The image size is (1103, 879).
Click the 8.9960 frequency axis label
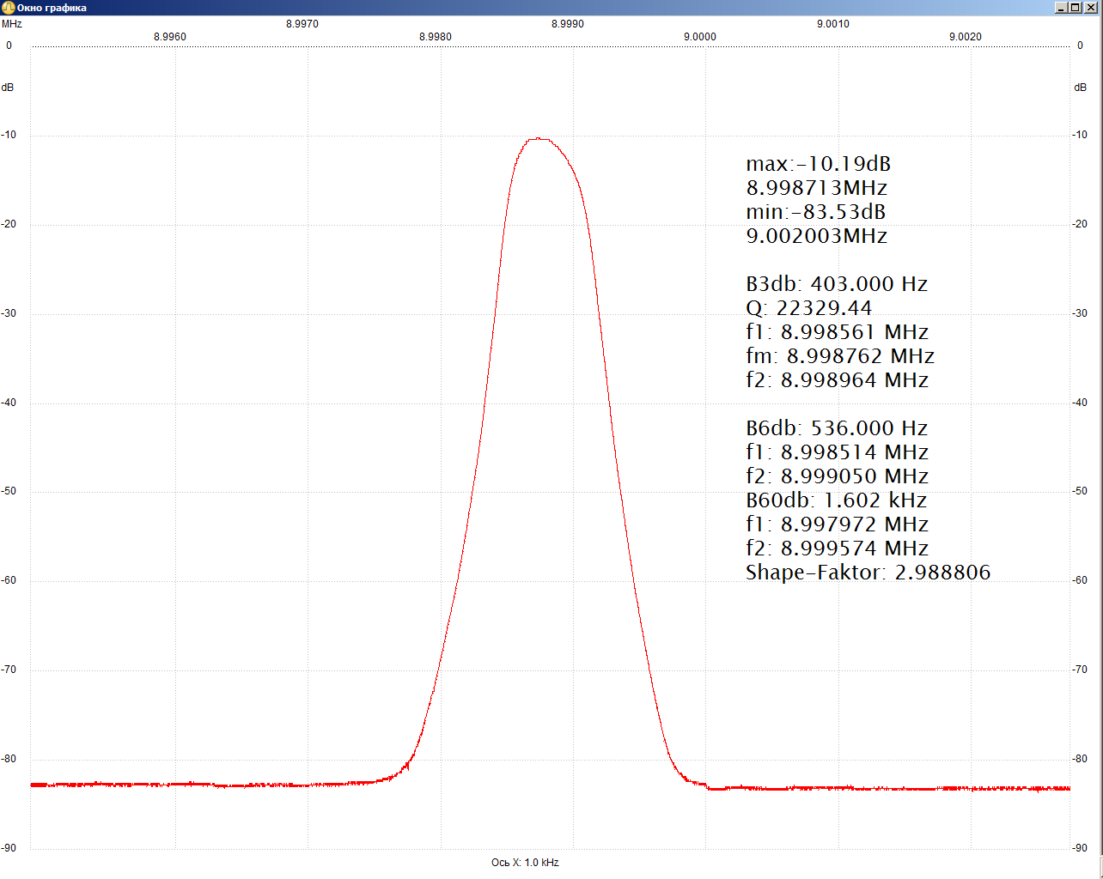pyautogui.click(x=169, y=37)
